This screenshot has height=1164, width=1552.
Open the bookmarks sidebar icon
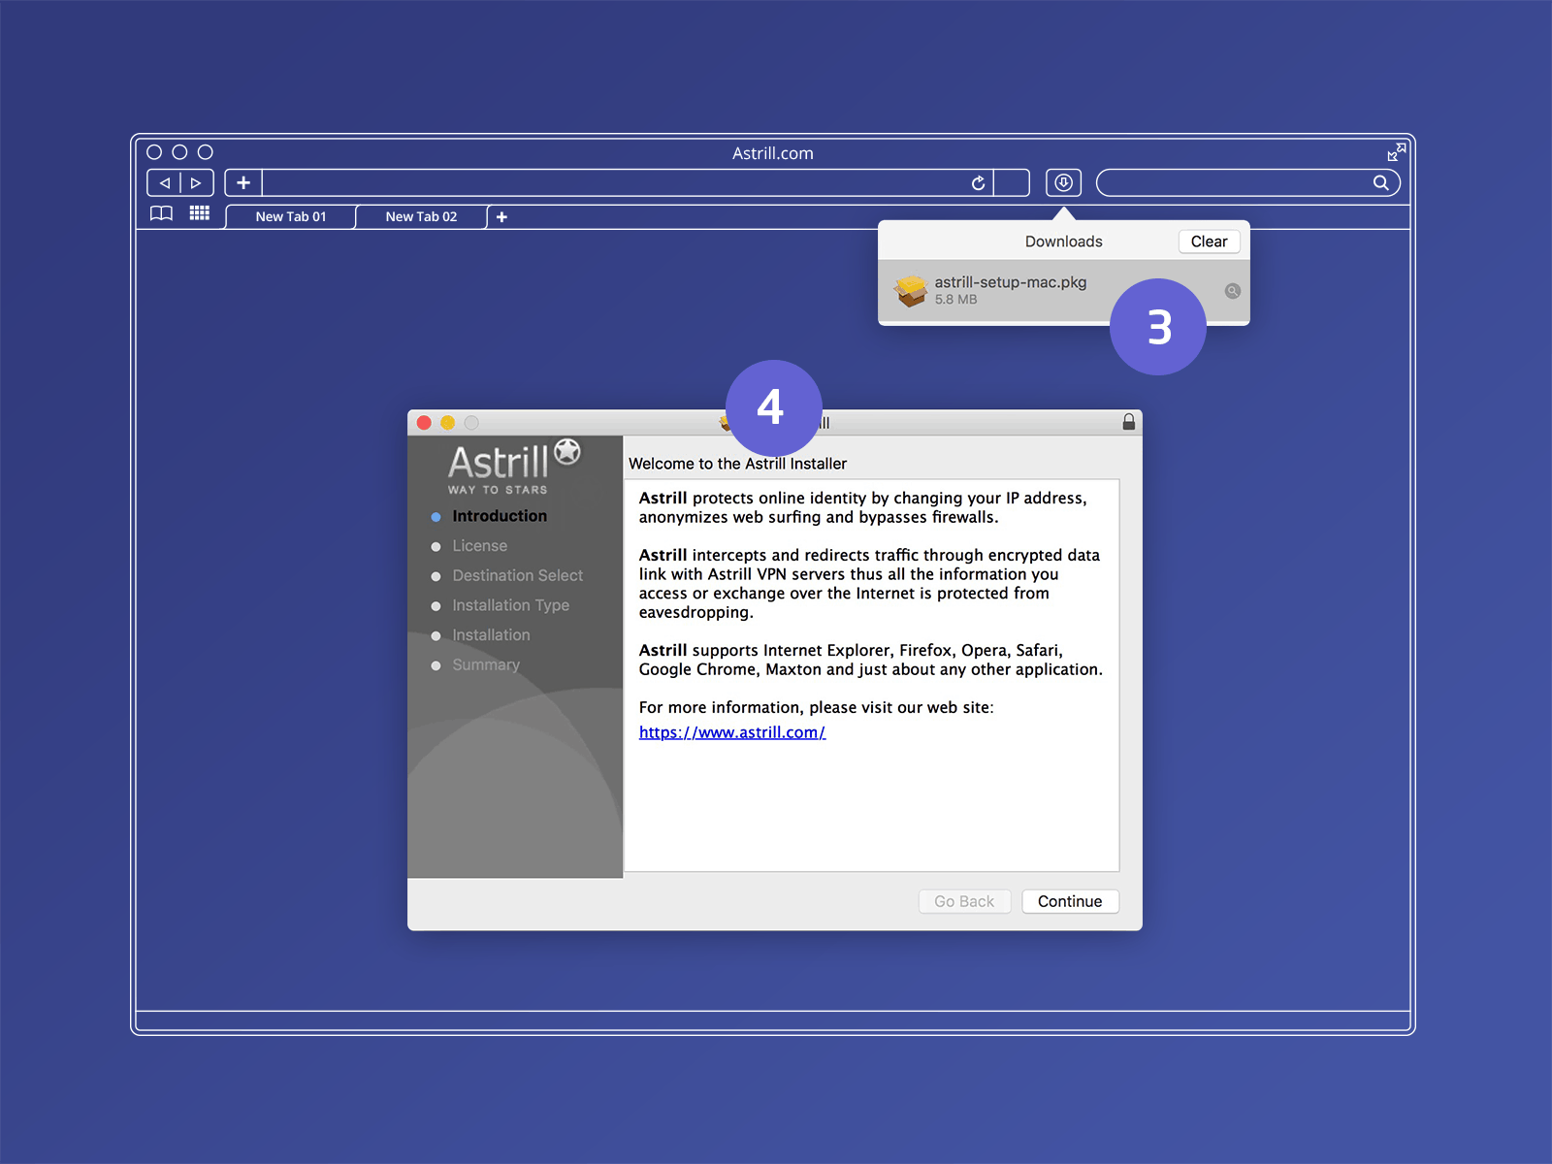tap(161, 213)
